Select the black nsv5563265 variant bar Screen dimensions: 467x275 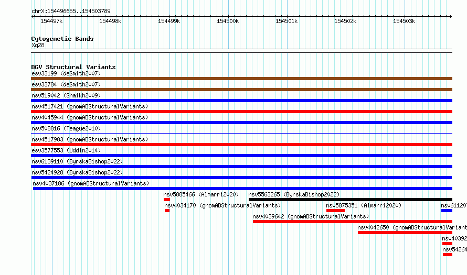(351, 200)
